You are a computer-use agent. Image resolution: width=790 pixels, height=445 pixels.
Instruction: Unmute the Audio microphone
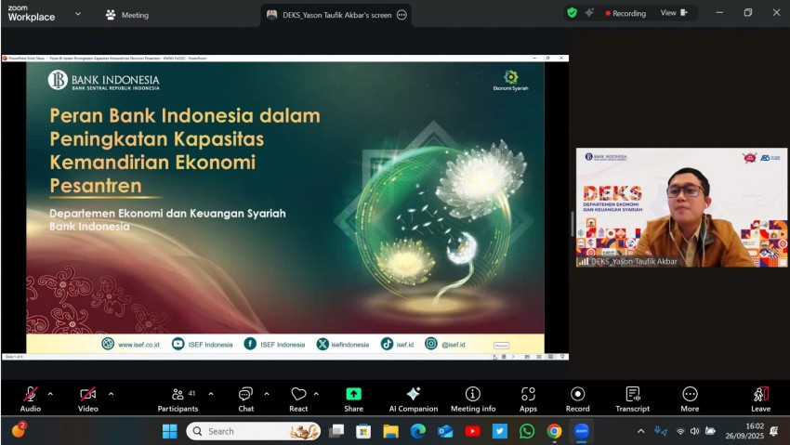[x=31, y=399]
